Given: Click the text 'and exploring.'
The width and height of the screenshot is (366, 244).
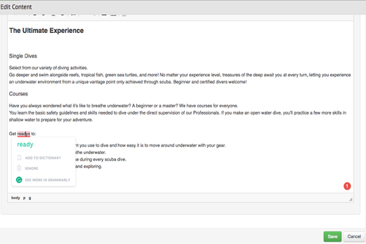Looking at the screenshot, I should [88, 167].
